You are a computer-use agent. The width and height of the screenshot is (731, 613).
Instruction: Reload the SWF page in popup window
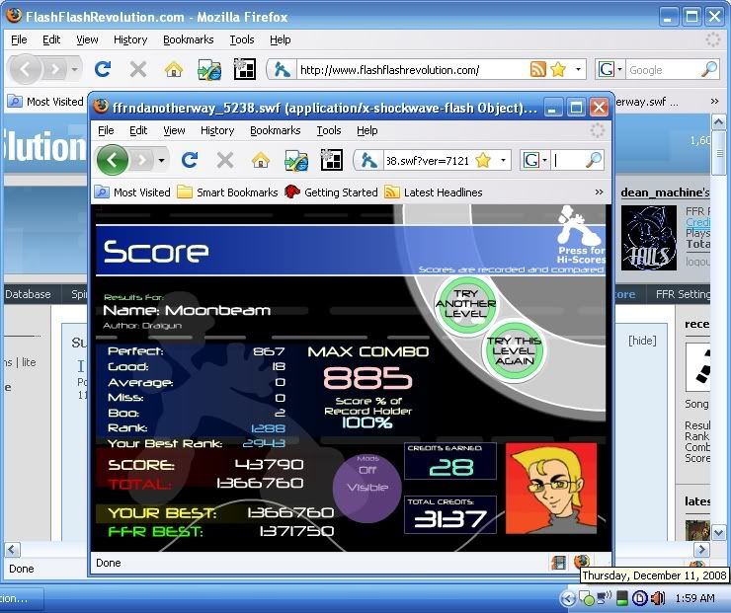[x=190, y=160]
